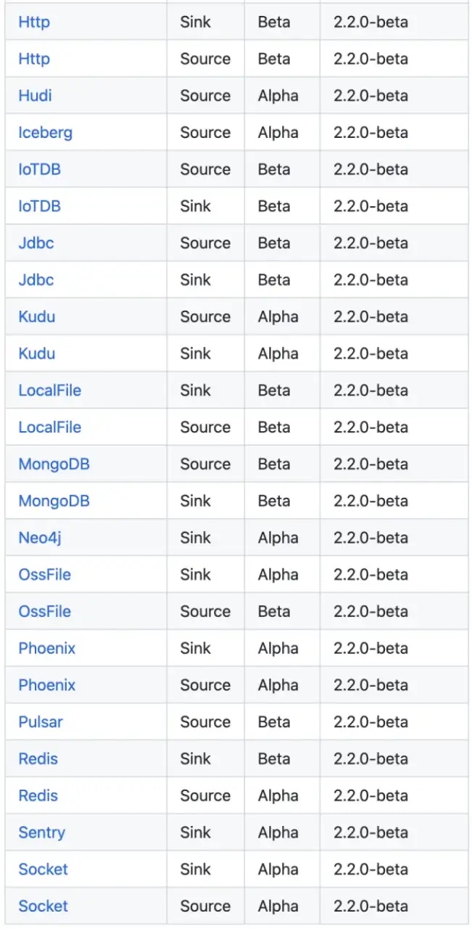Click the Jdbc Source connector link
The image size is (472, 929).
point(36,243)
